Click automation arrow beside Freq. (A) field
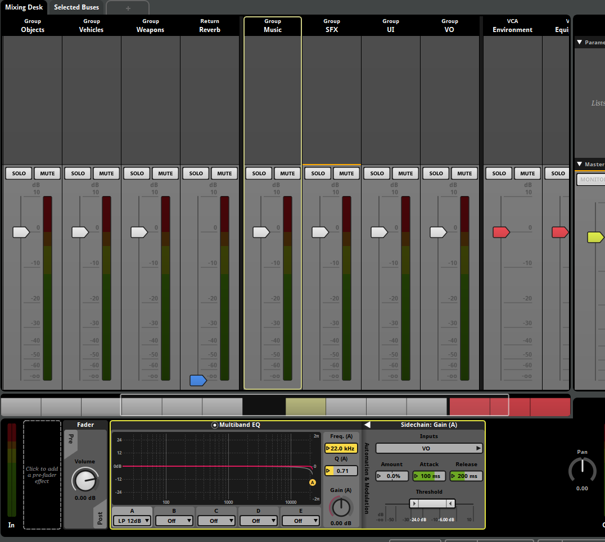This screenshot has width=605, height=542. pyautogui.click(x=327, y=448)
